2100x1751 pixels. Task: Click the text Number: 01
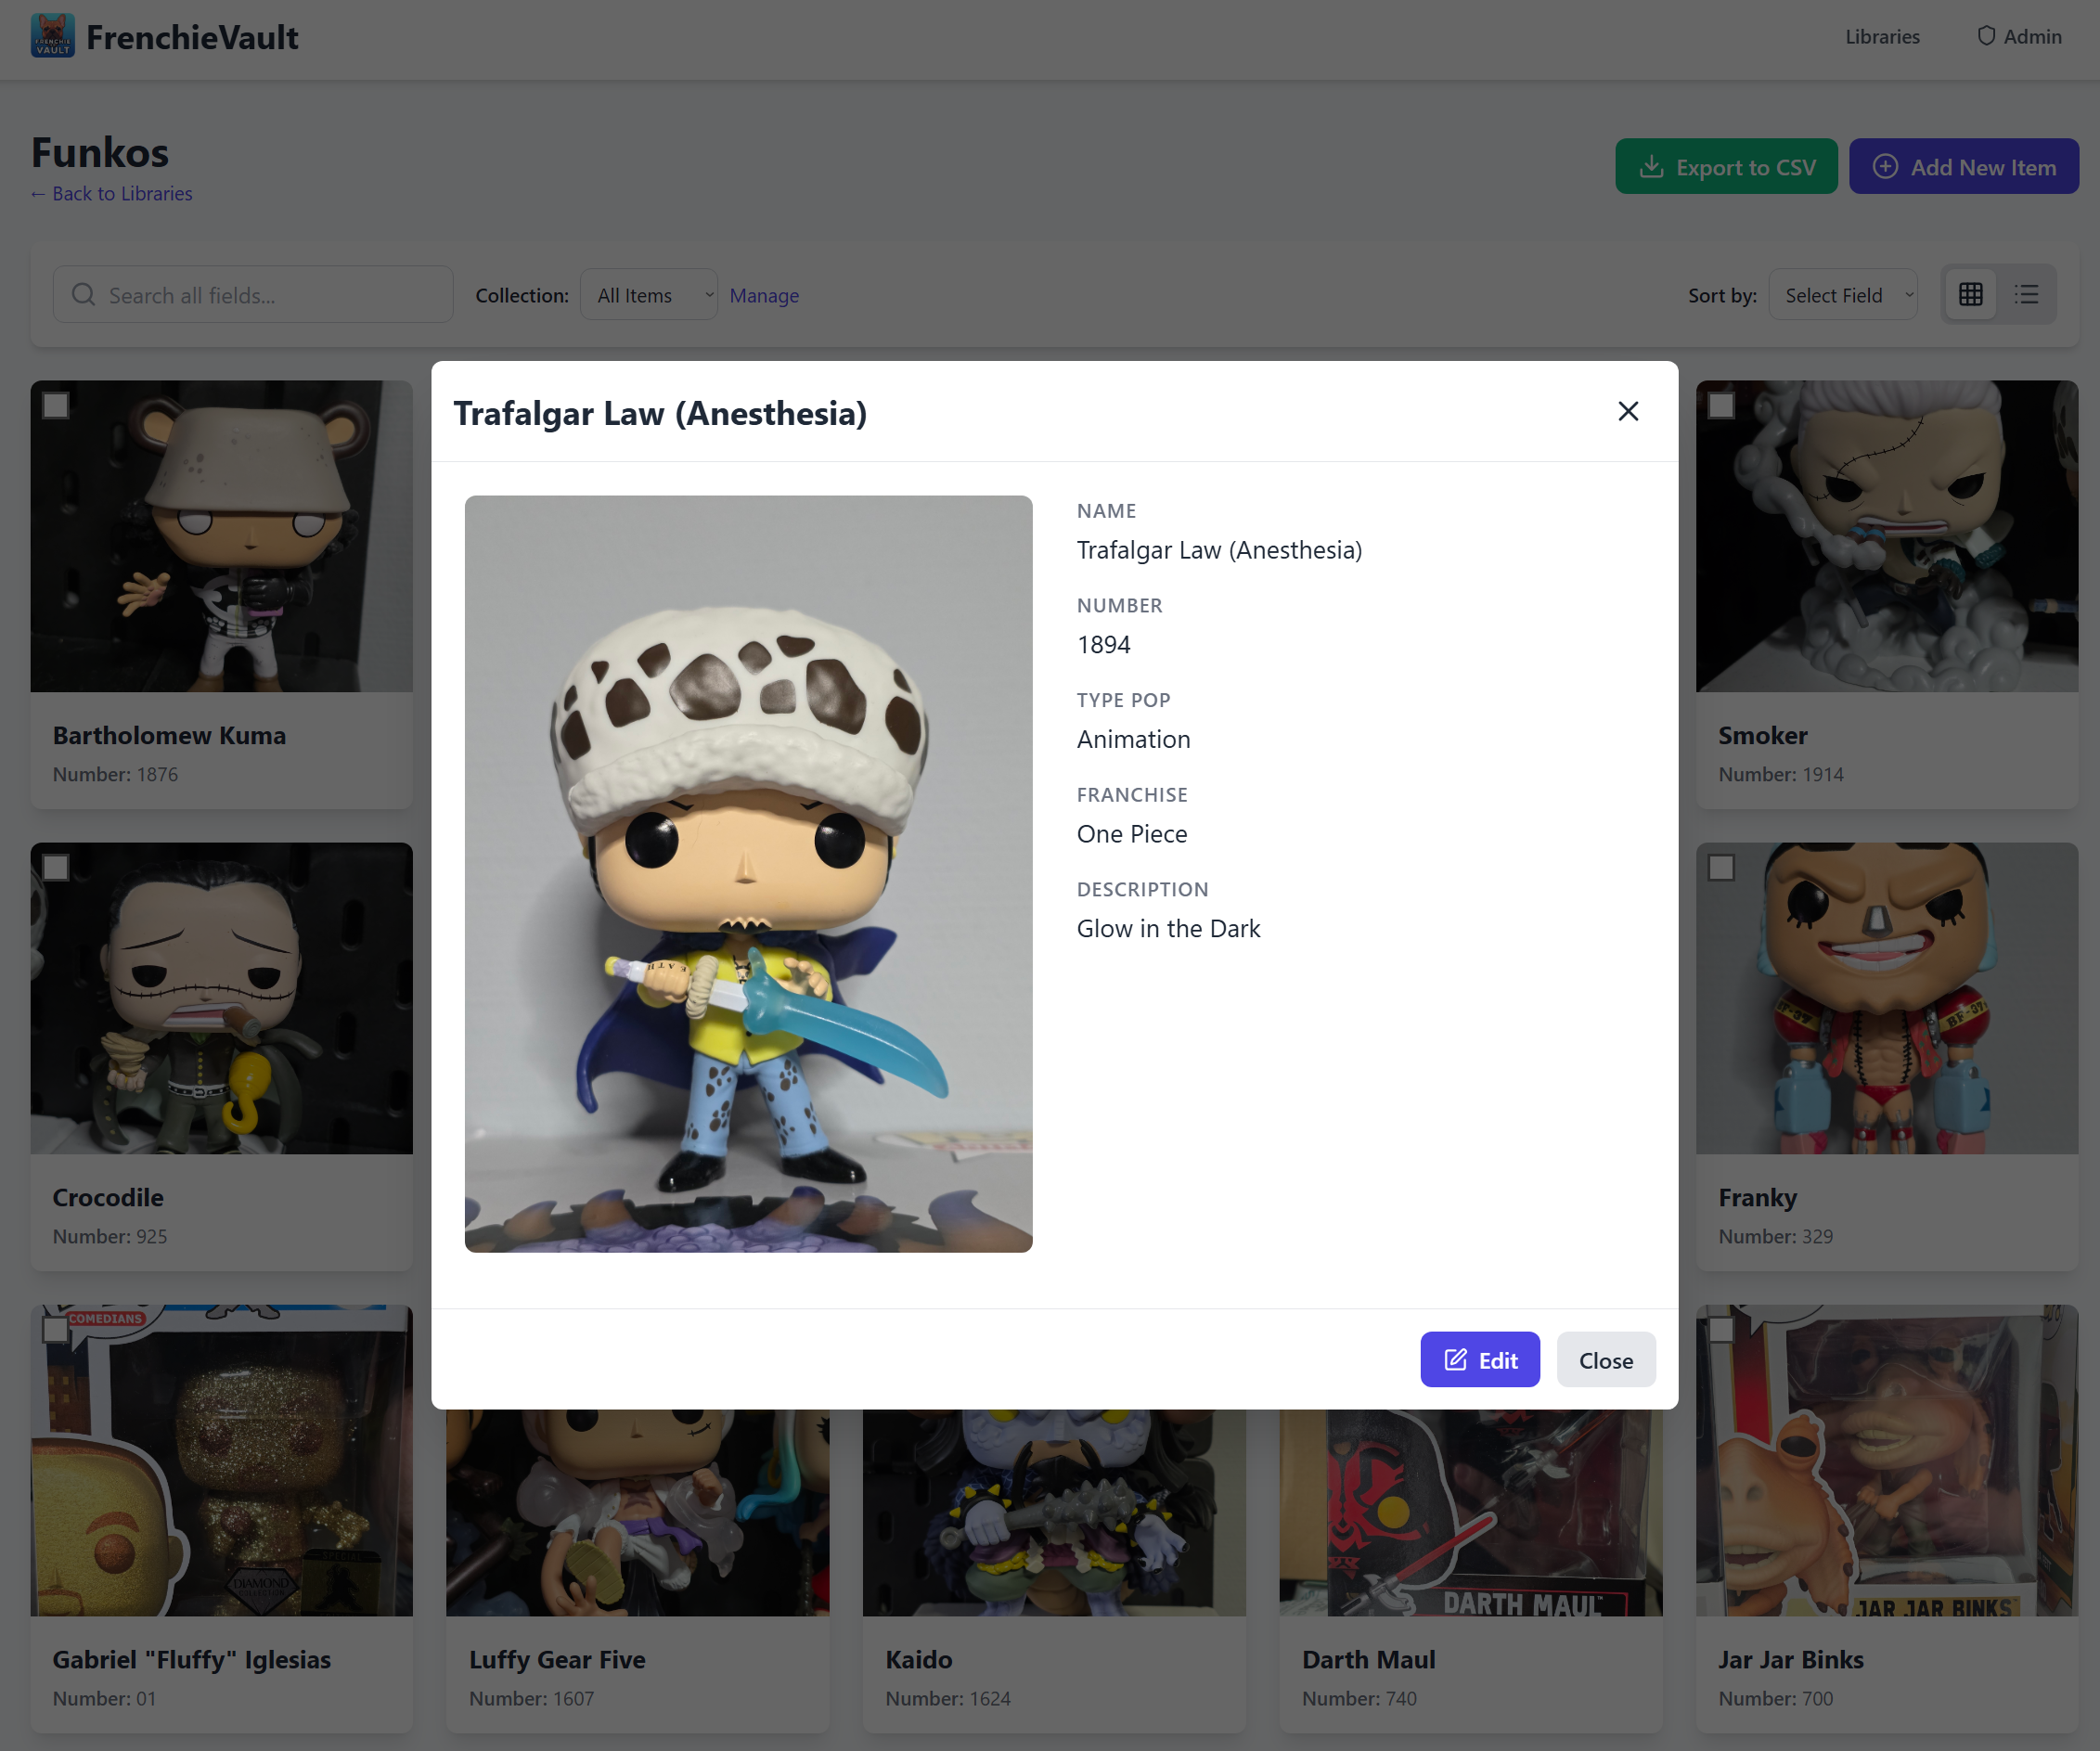tap(104, 1699)
